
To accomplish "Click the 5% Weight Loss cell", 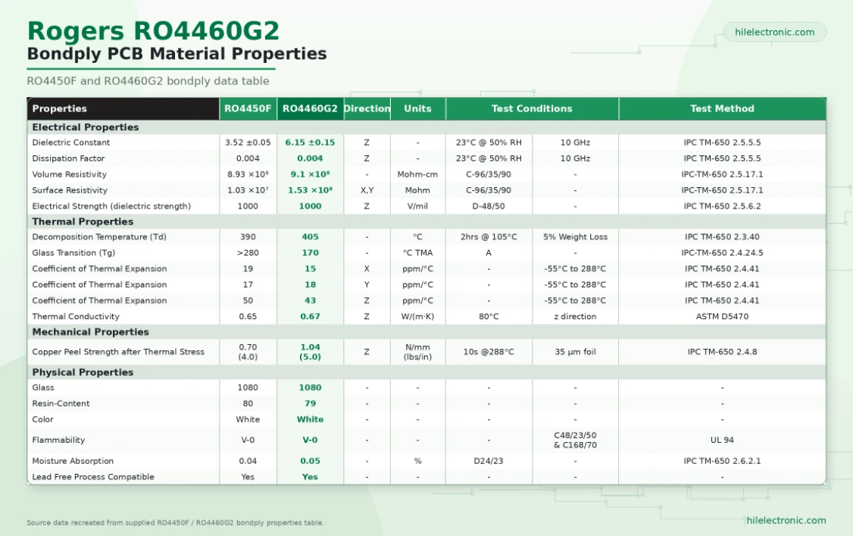I will pyautogui.click(x=575, y=237).
